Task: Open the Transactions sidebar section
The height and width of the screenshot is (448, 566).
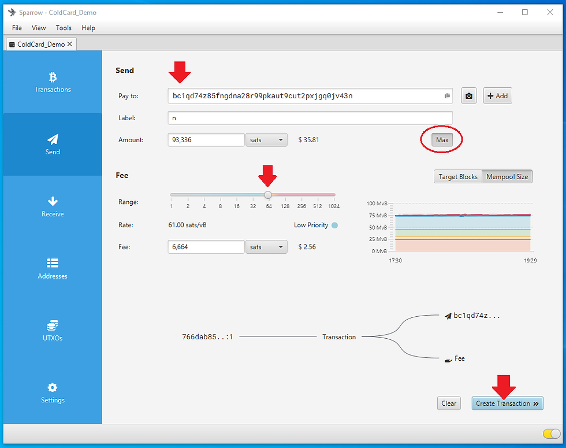Action: click(53, 82)
